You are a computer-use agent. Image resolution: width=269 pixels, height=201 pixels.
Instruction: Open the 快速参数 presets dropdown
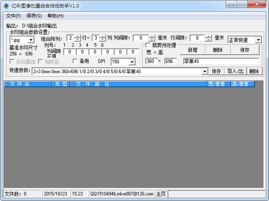click(205, 71)
